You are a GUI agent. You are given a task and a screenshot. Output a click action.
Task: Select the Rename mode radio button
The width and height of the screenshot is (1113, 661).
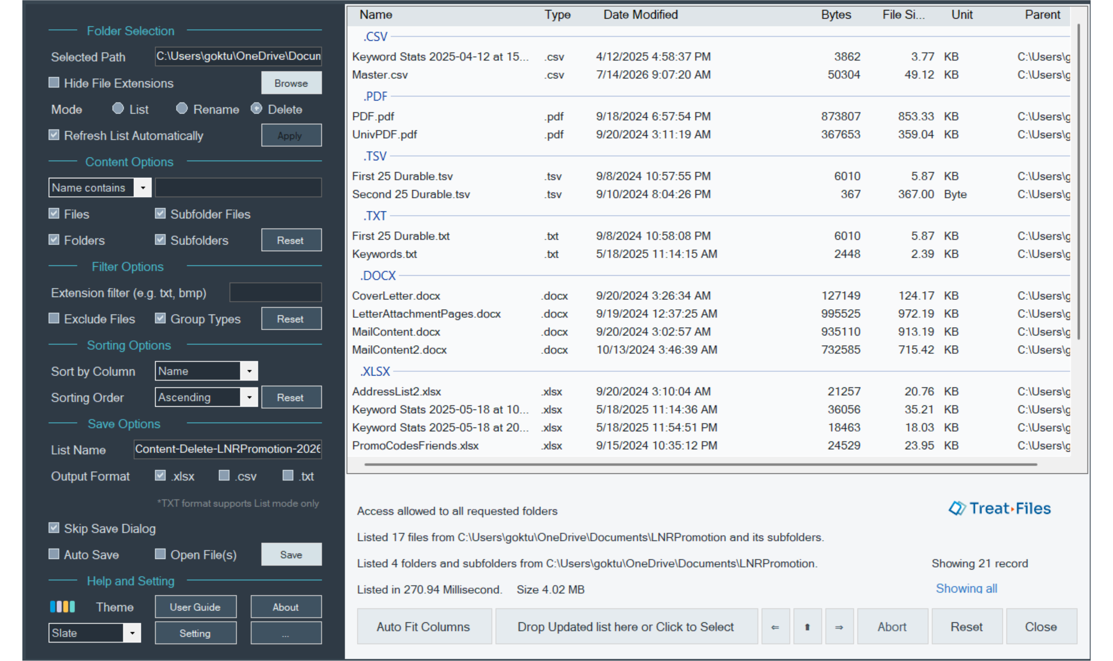pyautogui.click(x=182, y=109)
